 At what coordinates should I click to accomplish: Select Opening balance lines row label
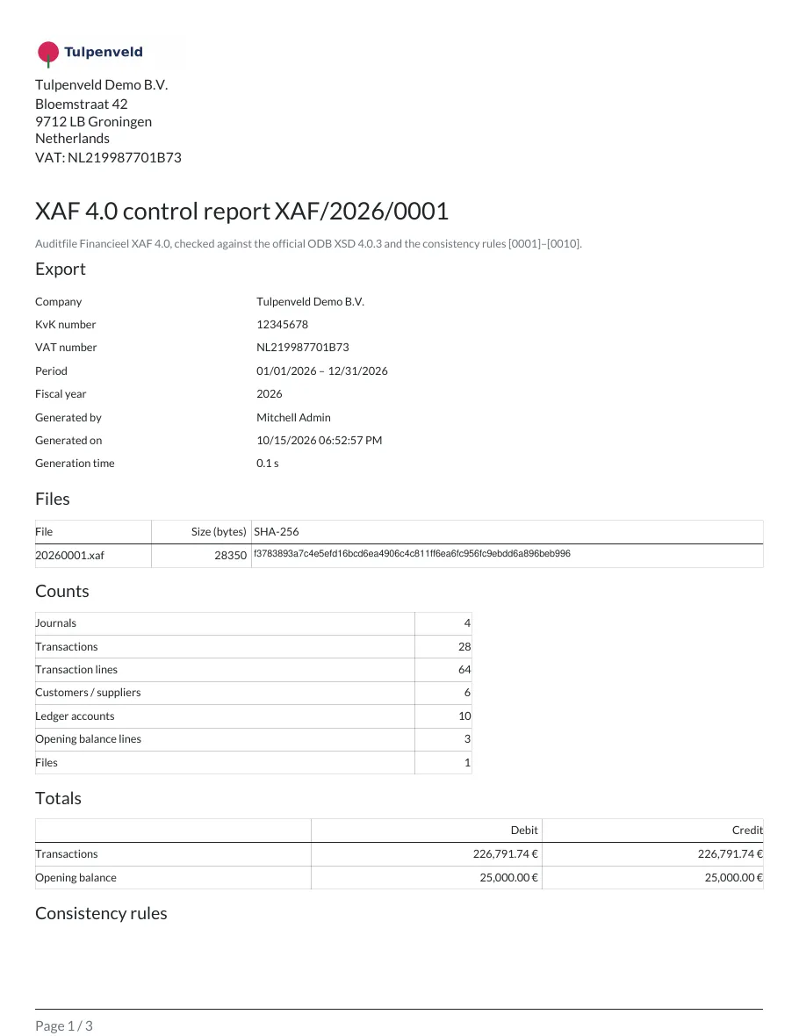pyautogui.click(x=88, y=739)
